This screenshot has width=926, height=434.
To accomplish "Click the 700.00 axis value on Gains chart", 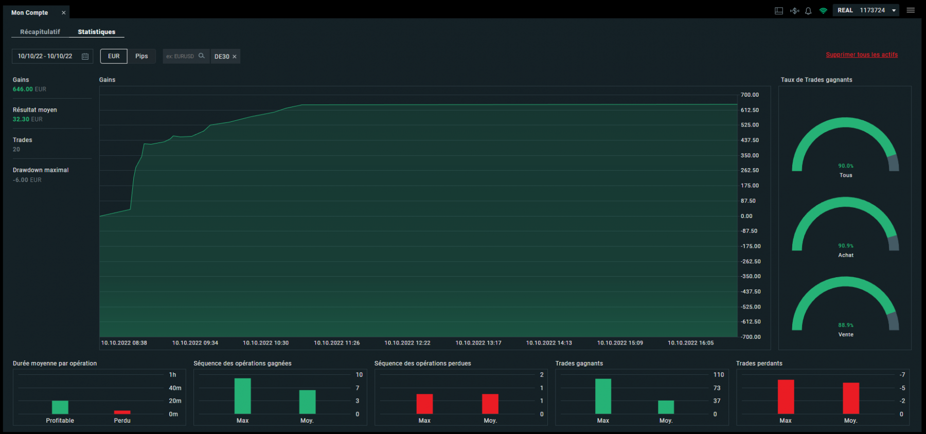I will click(x=750, y=95).
